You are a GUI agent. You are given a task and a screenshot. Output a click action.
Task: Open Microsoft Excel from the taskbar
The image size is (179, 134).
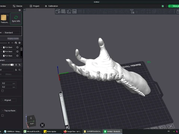pyautogui.click(x=32, y=131)
